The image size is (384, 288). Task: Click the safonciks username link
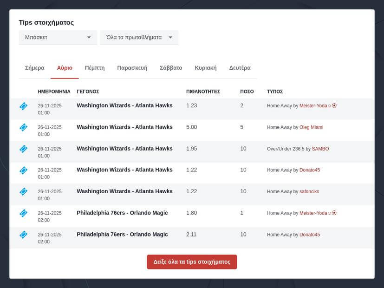[309, 191]
